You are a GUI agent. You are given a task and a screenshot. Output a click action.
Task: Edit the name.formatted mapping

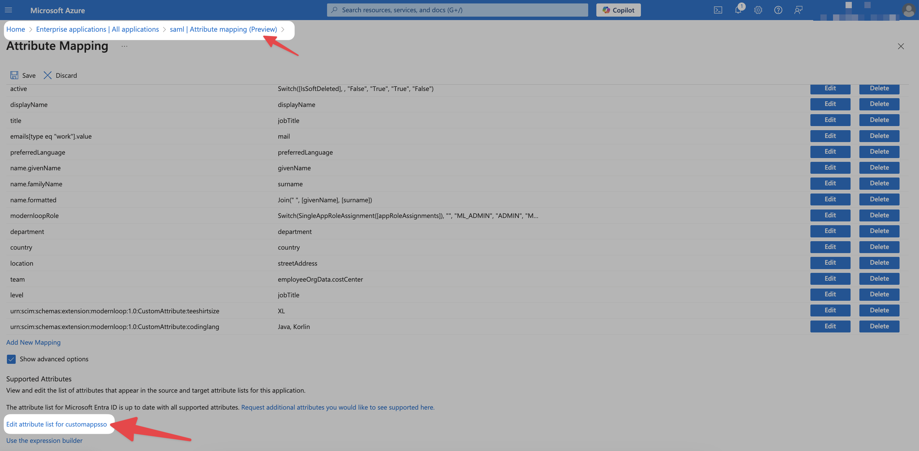tap(830, 199)
